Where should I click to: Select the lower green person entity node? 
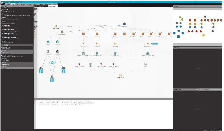[62, 32]
